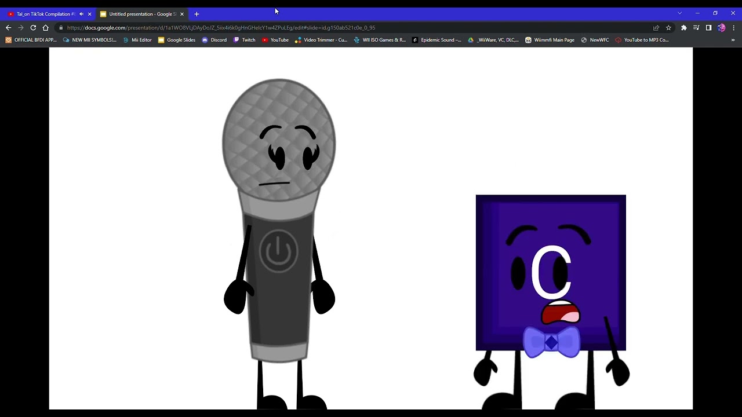The height and width of the screenshot is (417, 742).
Task: Go back to the previous page
Action: coord(8,28)
